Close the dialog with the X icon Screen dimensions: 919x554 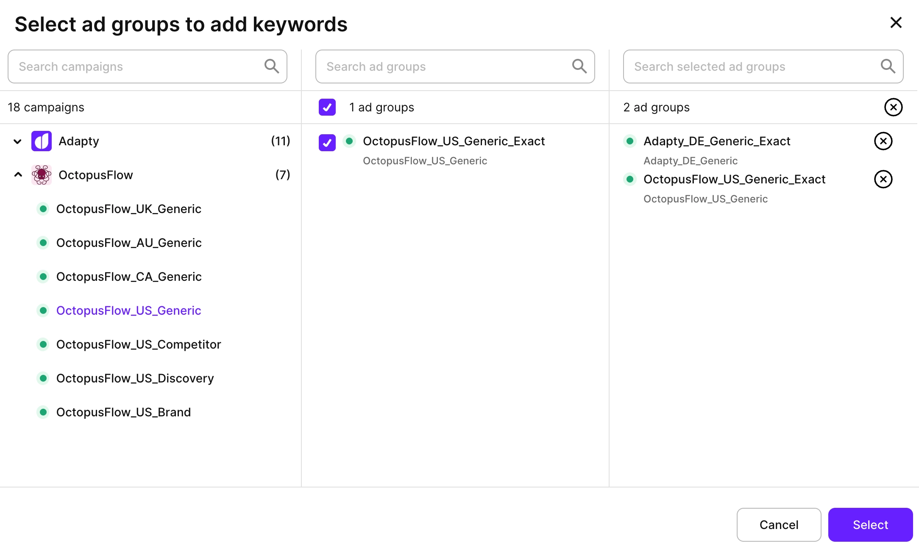click(896, 23)
